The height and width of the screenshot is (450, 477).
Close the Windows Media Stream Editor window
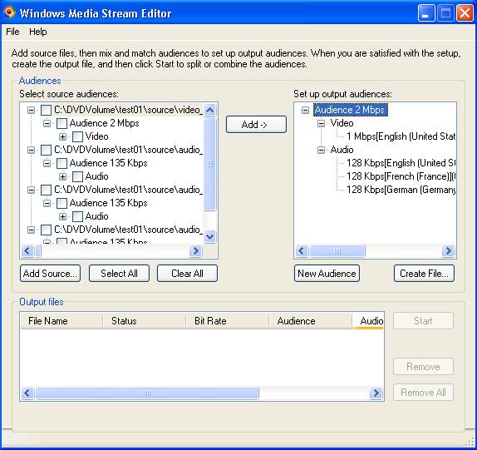[x=465, y=13]
